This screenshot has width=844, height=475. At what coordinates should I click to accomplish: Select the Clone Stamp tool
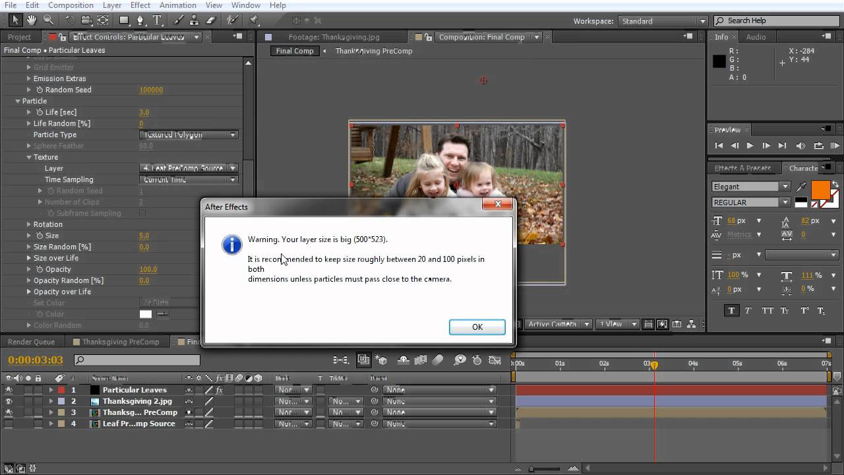pyautogui.click(x=195, y=20)
